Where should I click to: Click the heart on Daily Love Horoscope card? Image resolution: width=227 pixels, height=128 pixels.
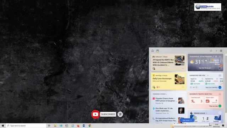(157, 87)
